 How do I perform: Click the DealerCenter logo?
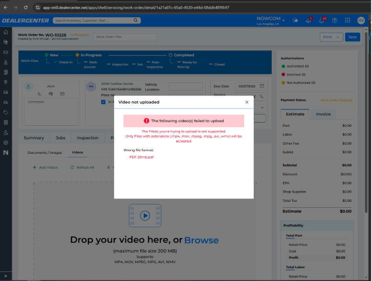click(26, 20)
